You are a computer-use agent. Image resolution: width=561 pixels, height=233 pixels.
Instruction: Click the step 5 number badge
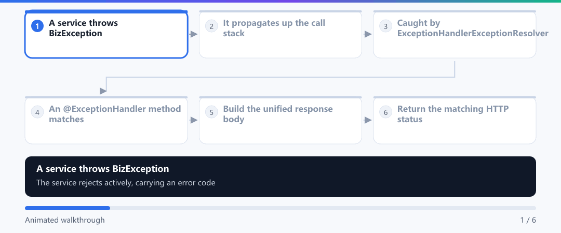[211, 112]
